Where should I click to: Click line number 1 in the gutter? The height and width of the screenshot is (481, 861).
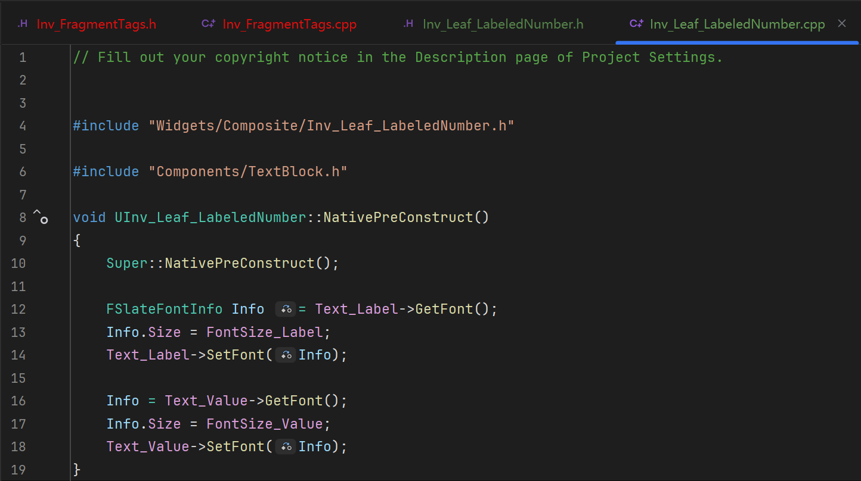pos(23,57)
